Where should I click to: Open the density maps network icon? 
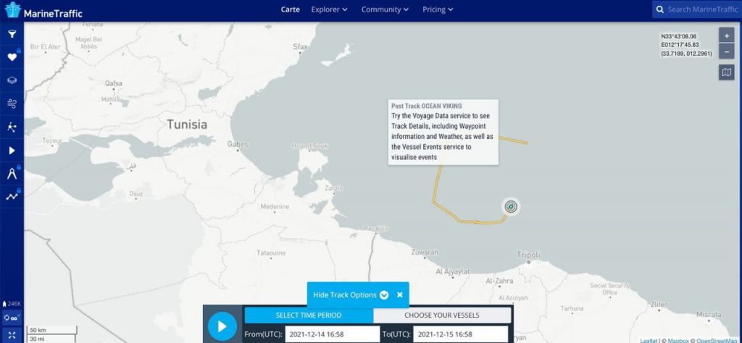(12, 127)
